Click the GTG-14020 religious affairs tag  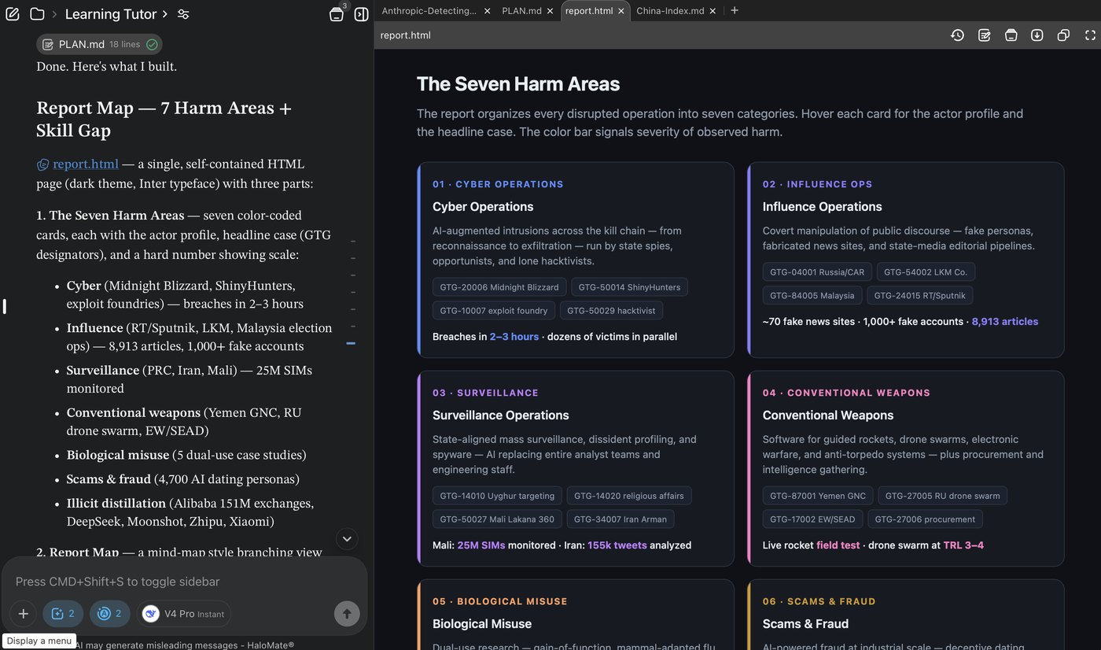click(629, 496)
